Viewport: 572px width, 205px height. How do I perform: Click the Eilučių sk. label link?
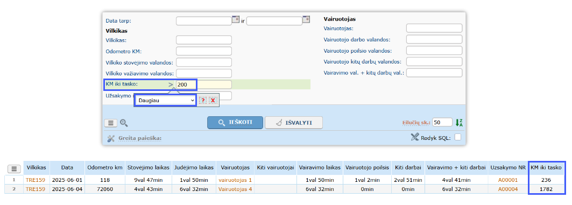click(x=416, y=123)
